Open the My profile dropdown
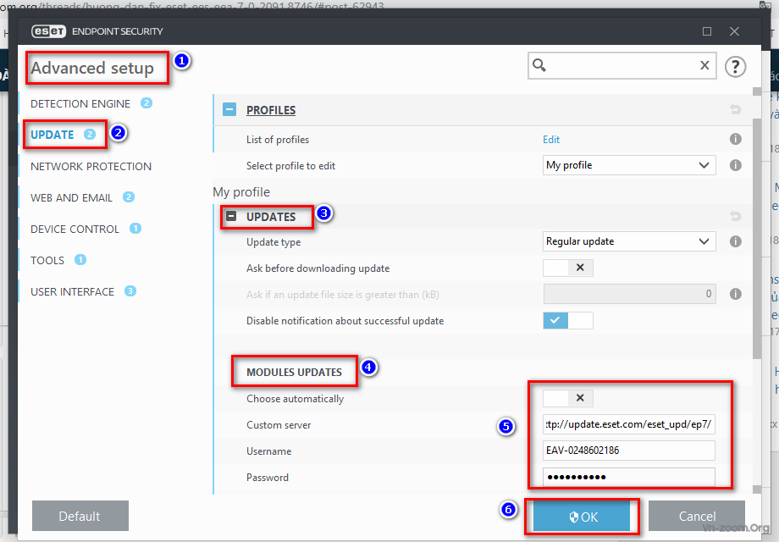The image size is (779, 542). point(629,166)
